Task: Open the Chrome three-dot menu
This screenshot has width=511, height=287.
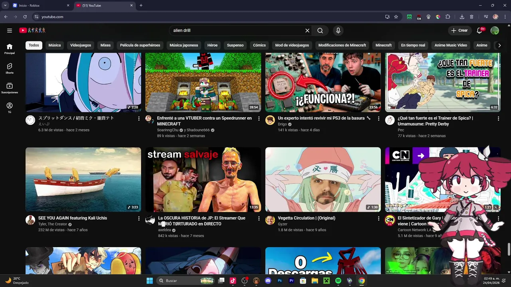Action: 505,17
